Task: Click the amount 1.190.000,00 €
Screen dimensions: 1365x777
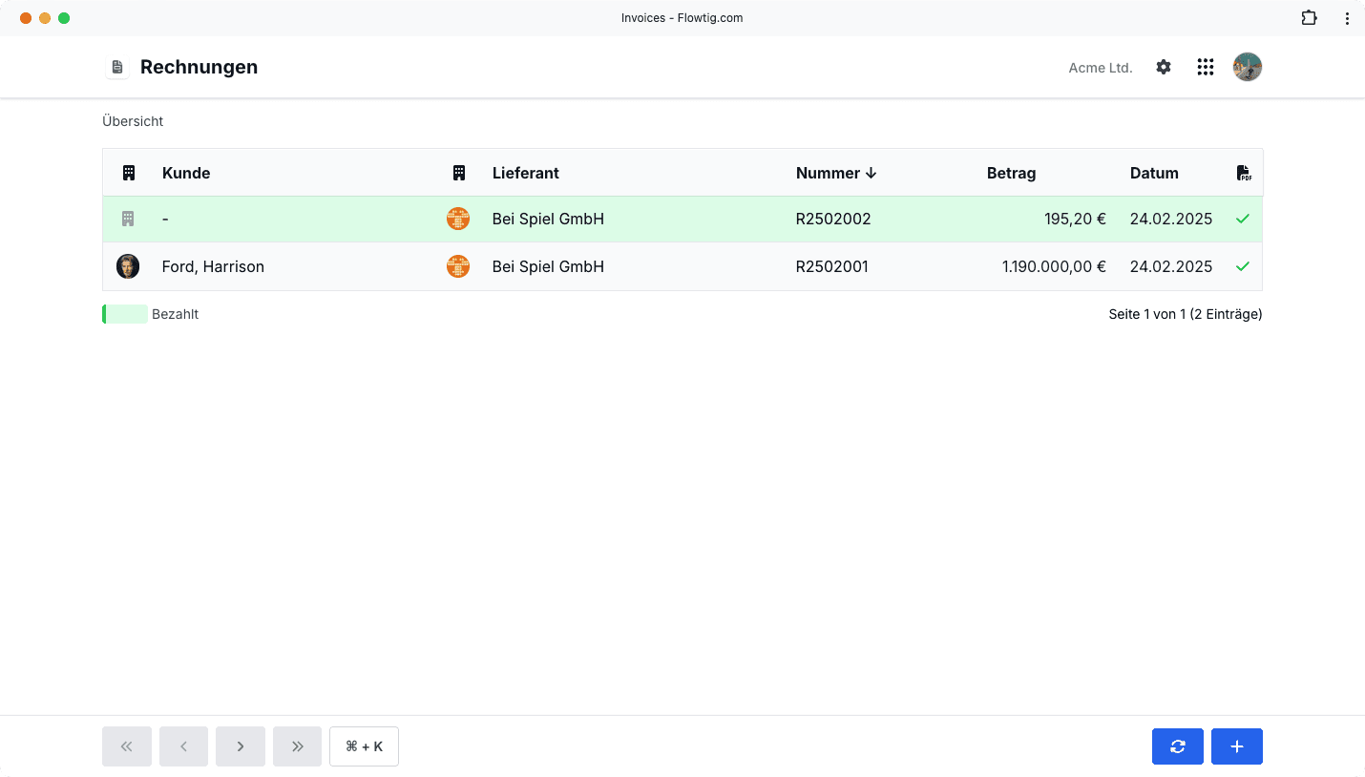Action: tap(1054, 266)
